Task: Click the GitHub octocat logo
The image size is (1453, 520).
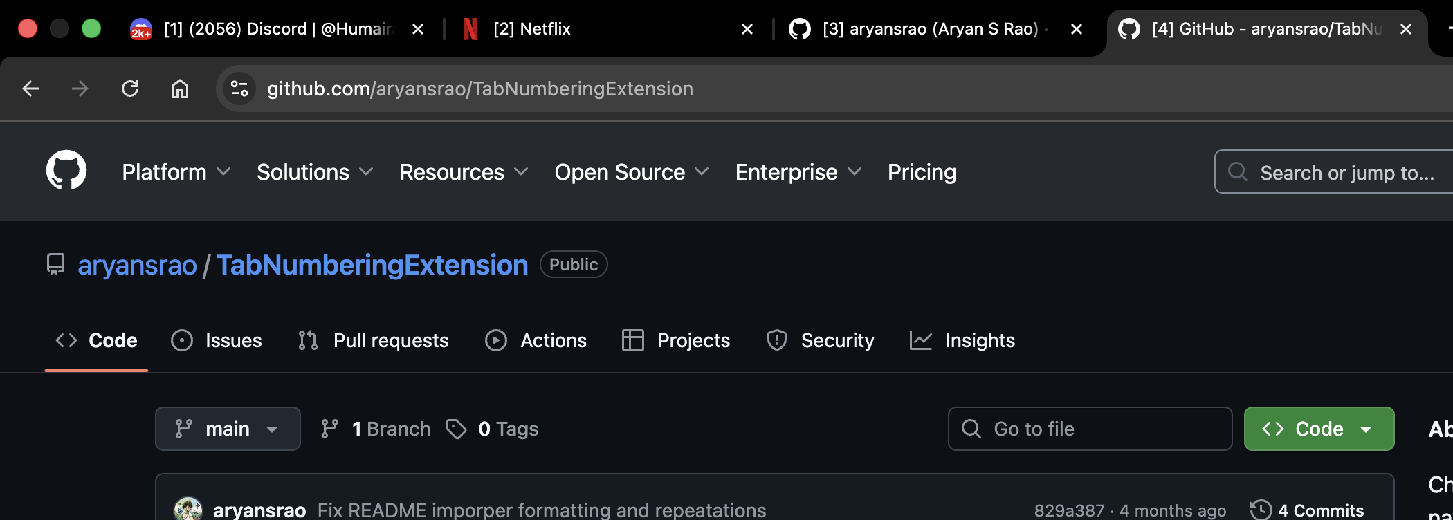Action: pyautogui.click(x=66, y=170)
